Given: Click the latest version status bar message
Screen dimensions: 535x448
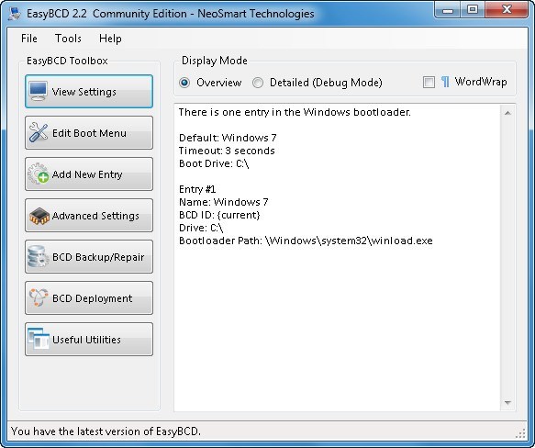Looking at the screenshot, I should coord(106,431).
